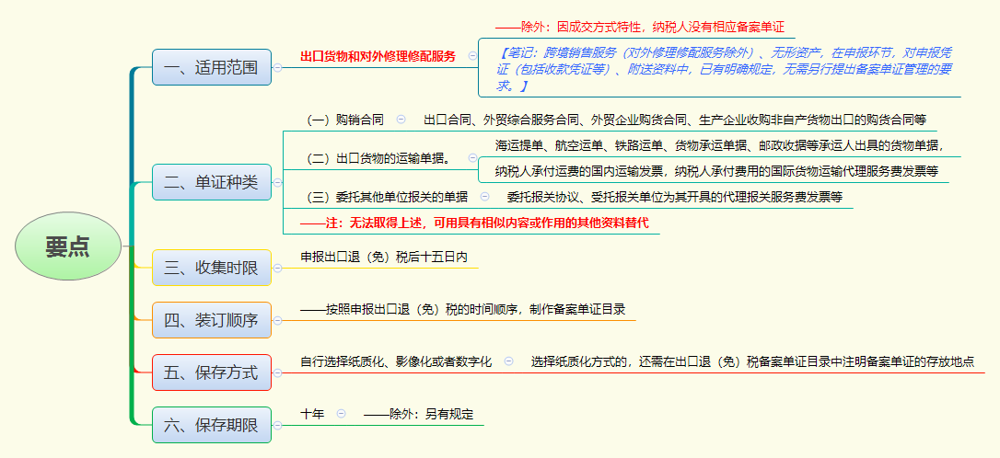Screen dimensions: 1000x458
Task: Collapse the 六、保存期限 branch
Action: 277,425
